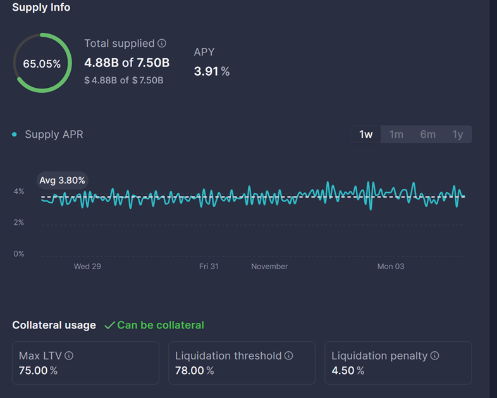497x398 pixels.
Task: Show the 1y chart period
Action: click(x=457, y=135)
